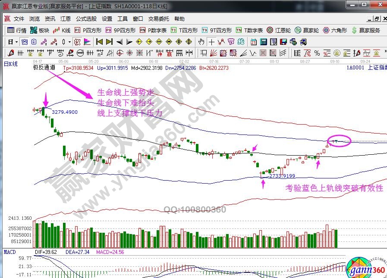
Task: Toggle the flag marker button
Action: click(x=87, y=42)
